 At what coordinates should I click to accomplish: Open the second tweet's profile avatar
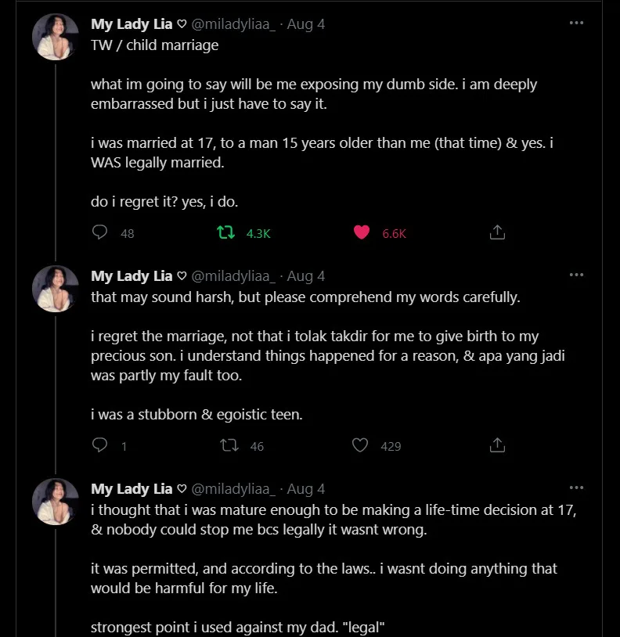pos(56,289)
